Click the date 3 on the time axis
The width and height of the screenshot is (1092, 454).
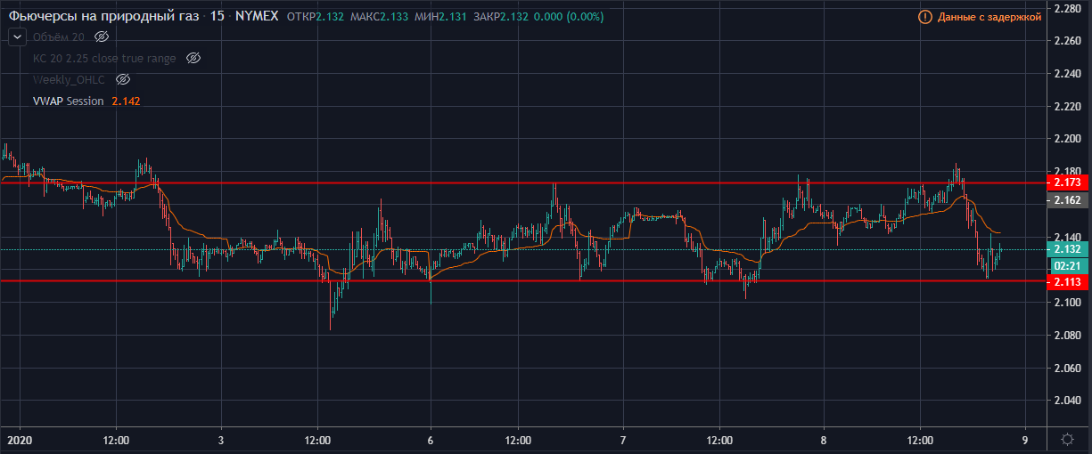click(x=220, y=440)
